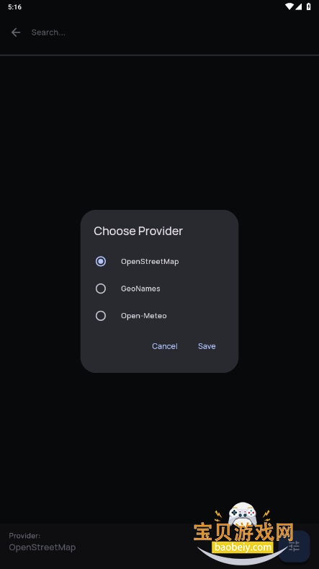The image size is (319, 569).
Task: Tap the Wi-Fi status icon
Action: pyautogui.click(x=289, y=6)
